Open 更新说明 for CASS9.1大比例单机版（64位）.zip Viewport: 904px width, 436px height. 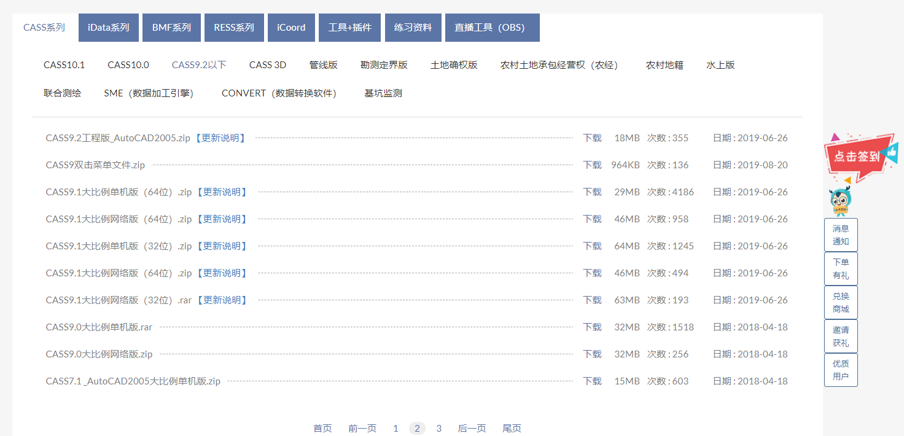point(222,192)
